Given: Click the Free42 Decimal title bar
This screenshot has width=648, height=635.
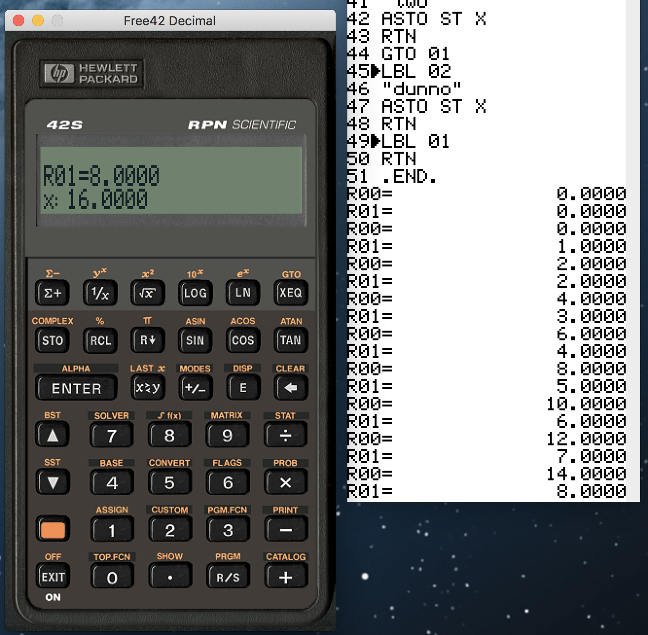Looking at the screenshot, I should coord(170,20).
